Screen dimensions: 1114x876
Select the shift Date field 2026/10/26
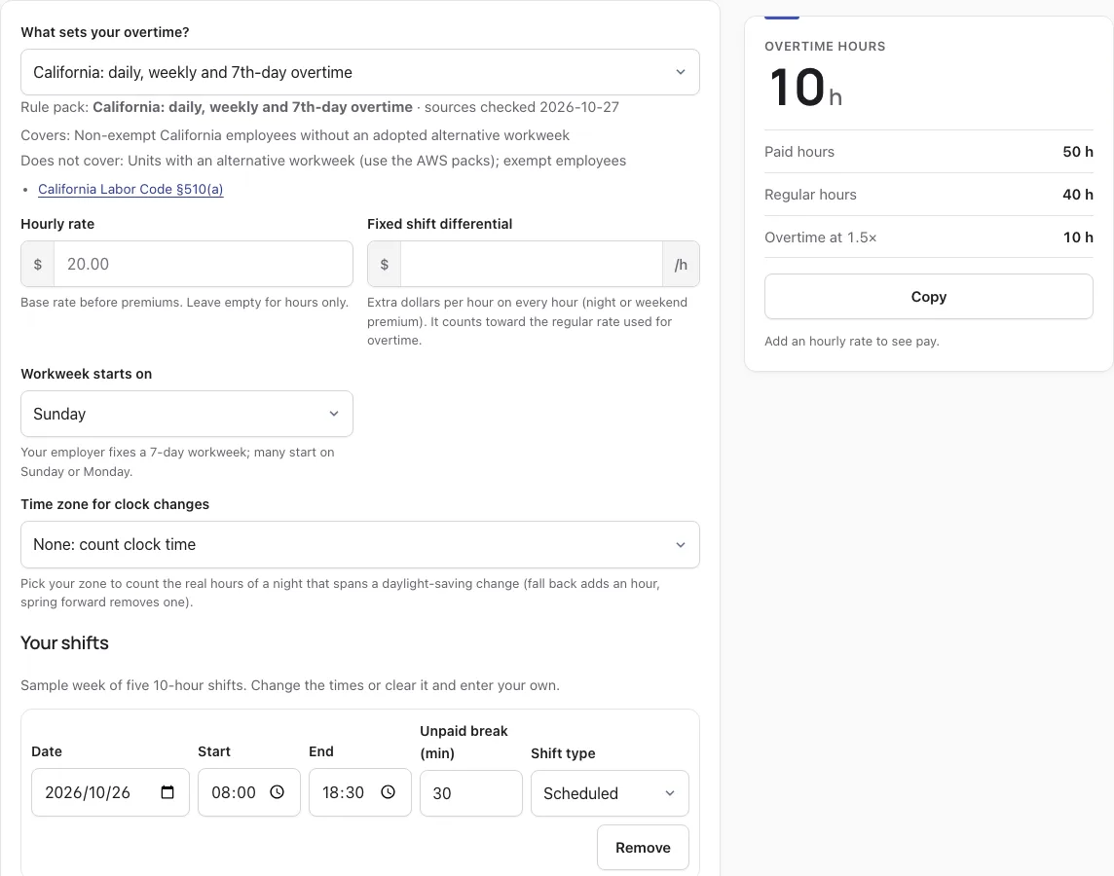110,792
